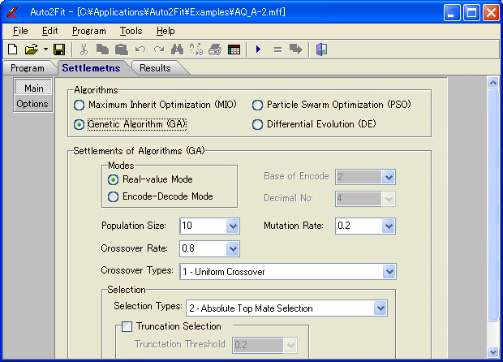Click the Auto2Fit title bar application icon
This screenshot has height=362, width=503.
coord(12,12)
